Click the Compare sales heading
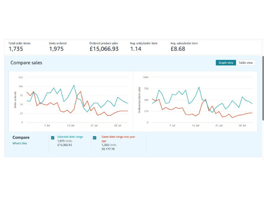Image resolution: width=264 pixels, height=199 pixels. point(26,63)
